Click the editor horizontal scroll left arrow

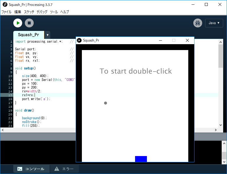3,130
